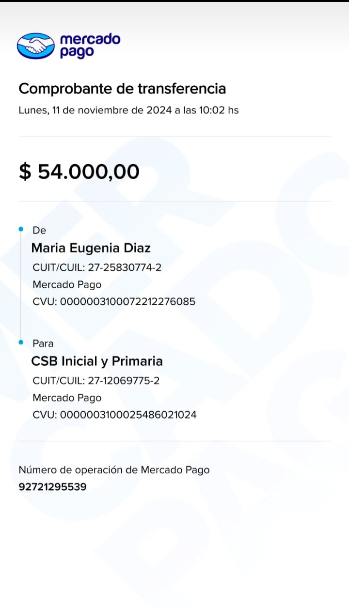349x607 pixels.
Task: Select the sender's CVU ending in 6085
Action: (x=114, y=301)
